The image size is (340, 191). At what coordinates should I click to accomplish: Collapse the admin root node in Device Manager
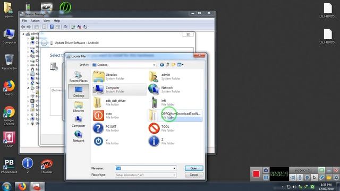point(23,34)
